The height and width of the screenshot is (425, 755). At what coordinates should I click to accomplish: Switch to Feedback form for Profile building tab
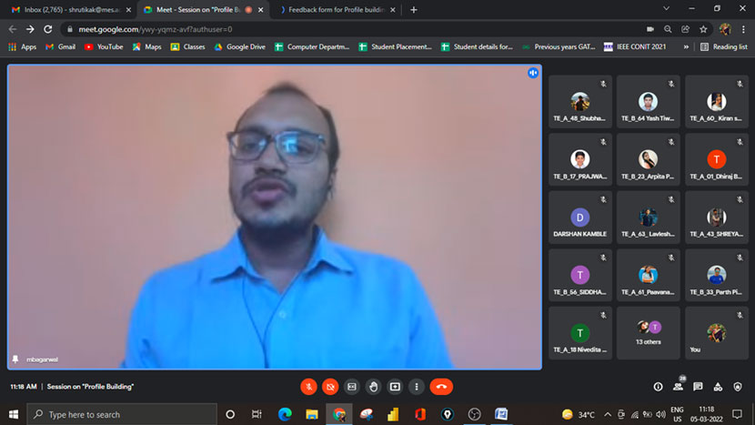337,10
